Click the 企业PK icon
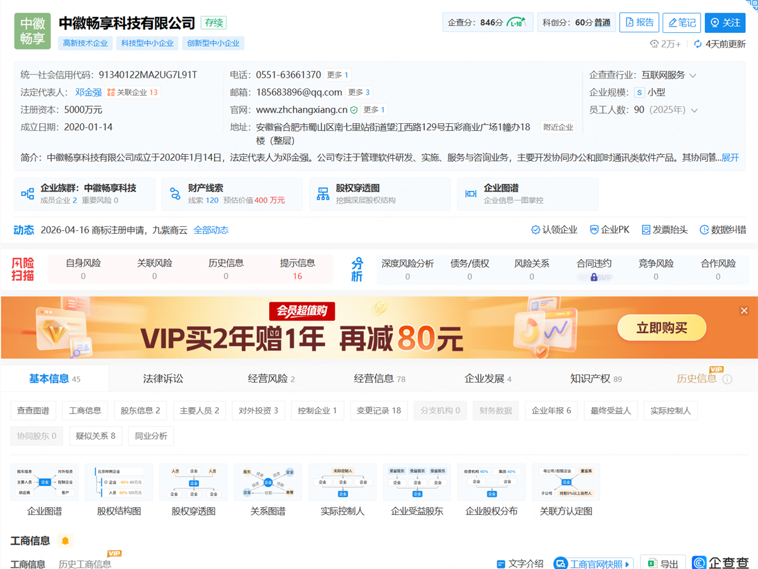Screen dimensions: 758x569 pyautogui.click(x=594, y=230)
